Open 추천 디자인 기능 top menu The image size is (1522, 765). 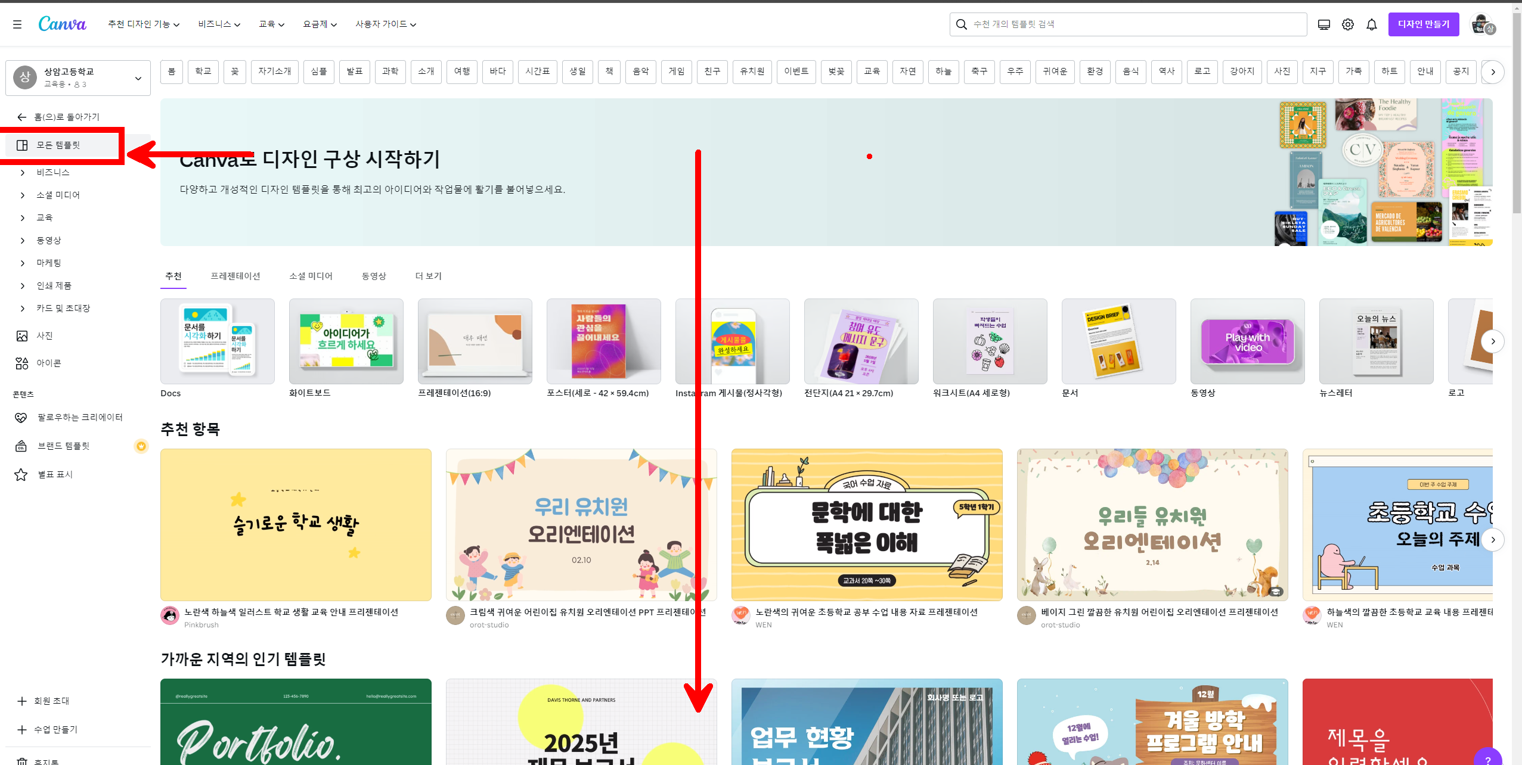tap(143, 24)
